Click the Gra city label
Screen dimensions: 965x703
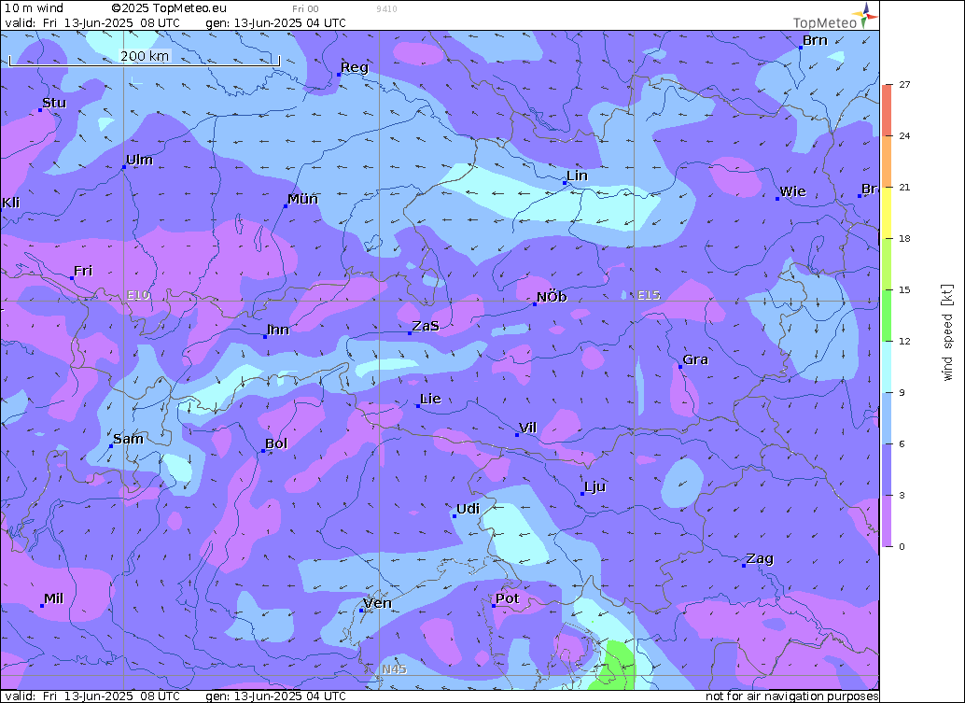[x=695, y=359]
